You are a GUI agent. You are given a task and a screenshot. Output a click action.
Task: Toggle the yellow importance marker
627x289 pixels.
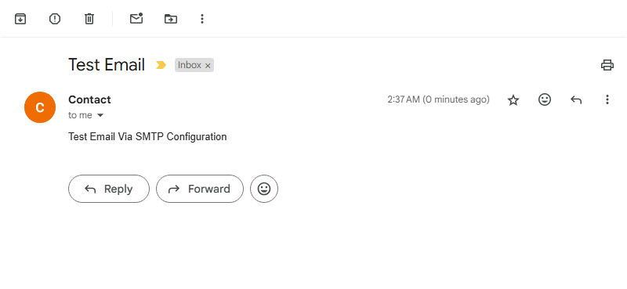(161, 65)
